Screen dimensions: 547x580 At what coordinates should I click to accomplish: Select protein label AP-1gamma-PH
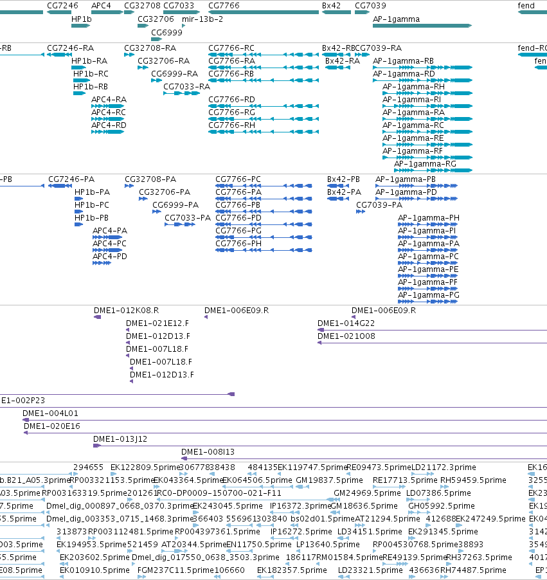[429, 218]
